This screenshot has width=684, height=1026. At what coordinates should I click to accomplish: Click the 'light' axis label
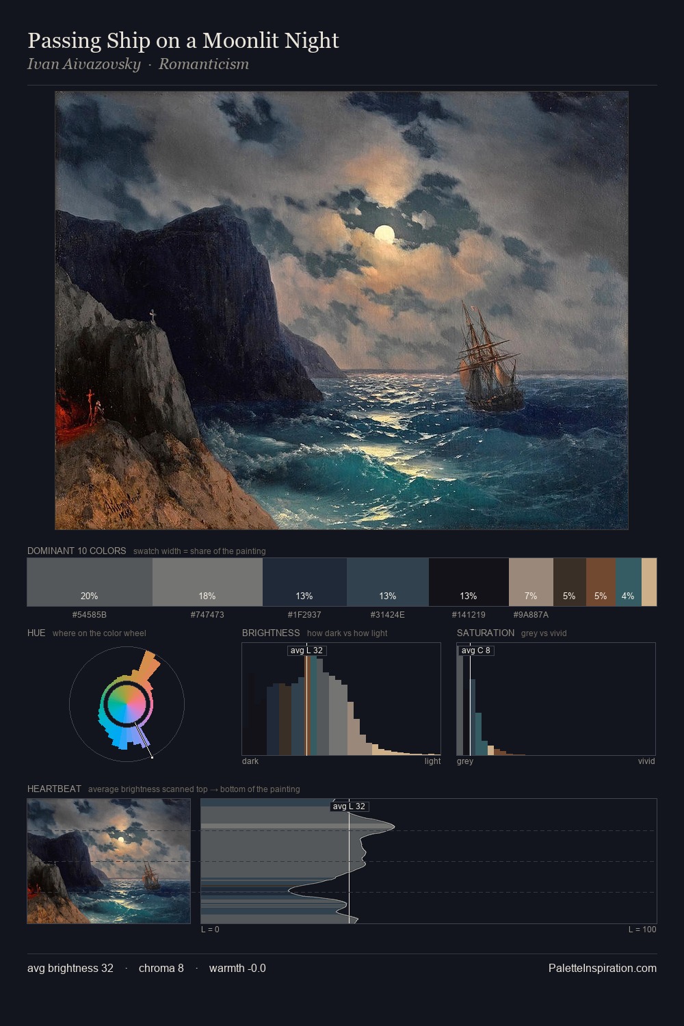pos(433,761)
